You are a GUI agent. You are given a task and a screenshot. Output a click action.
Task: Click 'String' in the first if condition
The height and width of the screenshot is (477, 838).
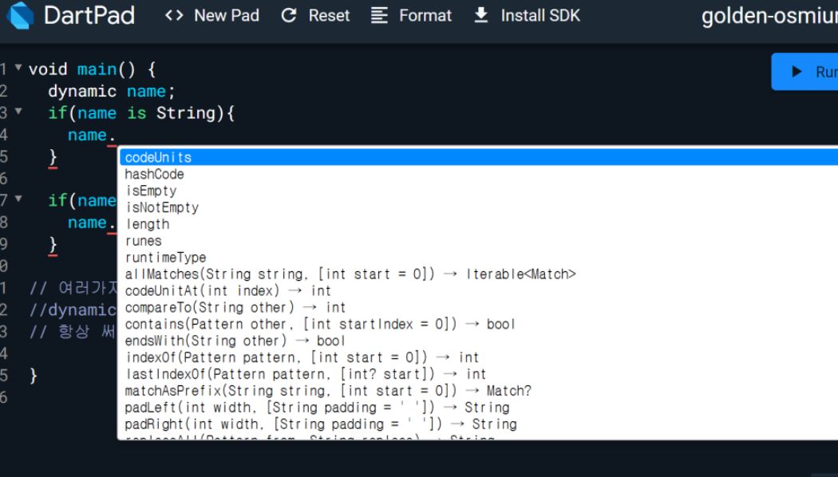[185, 113]
